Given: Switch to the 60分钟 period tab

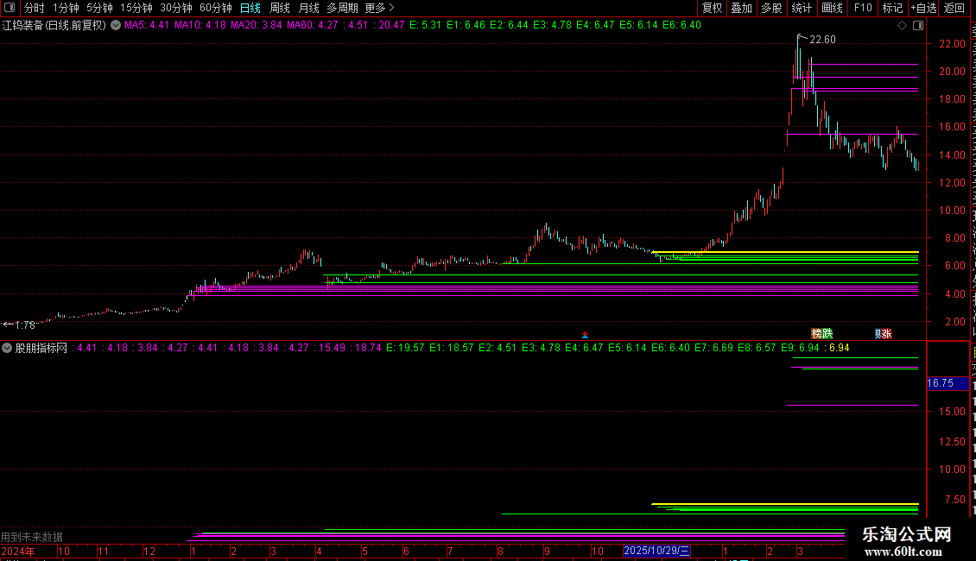Looking at the screenshot, I should 215,8.
